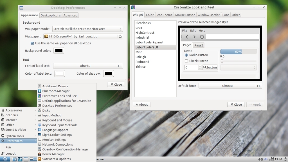Switch to the Window Border tab
This screenshot has height=162, width=288.
click(x=208, y=15)
